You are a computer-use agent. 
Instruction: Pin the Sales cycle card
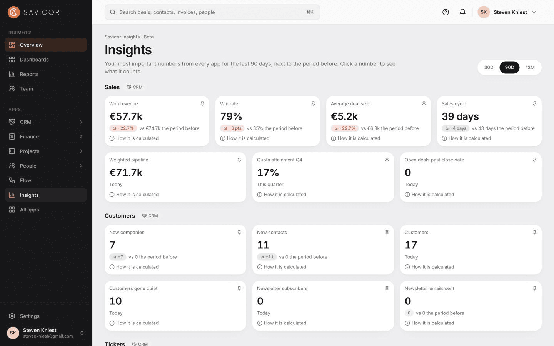(x=535, y=104)
